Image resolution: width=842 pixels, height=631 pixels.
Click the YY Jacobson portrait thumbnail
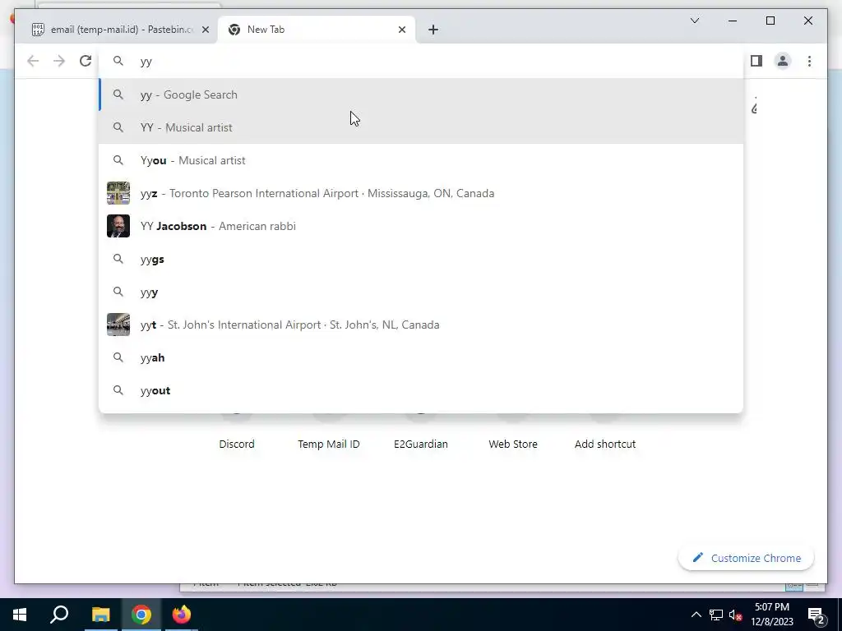click(x=118, y=226)
